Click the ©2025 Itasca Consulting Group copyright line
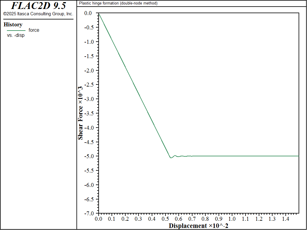 click(38, 14)
